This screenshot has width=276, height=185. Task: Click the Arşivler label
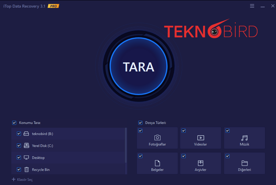click(x=200, y=170)
